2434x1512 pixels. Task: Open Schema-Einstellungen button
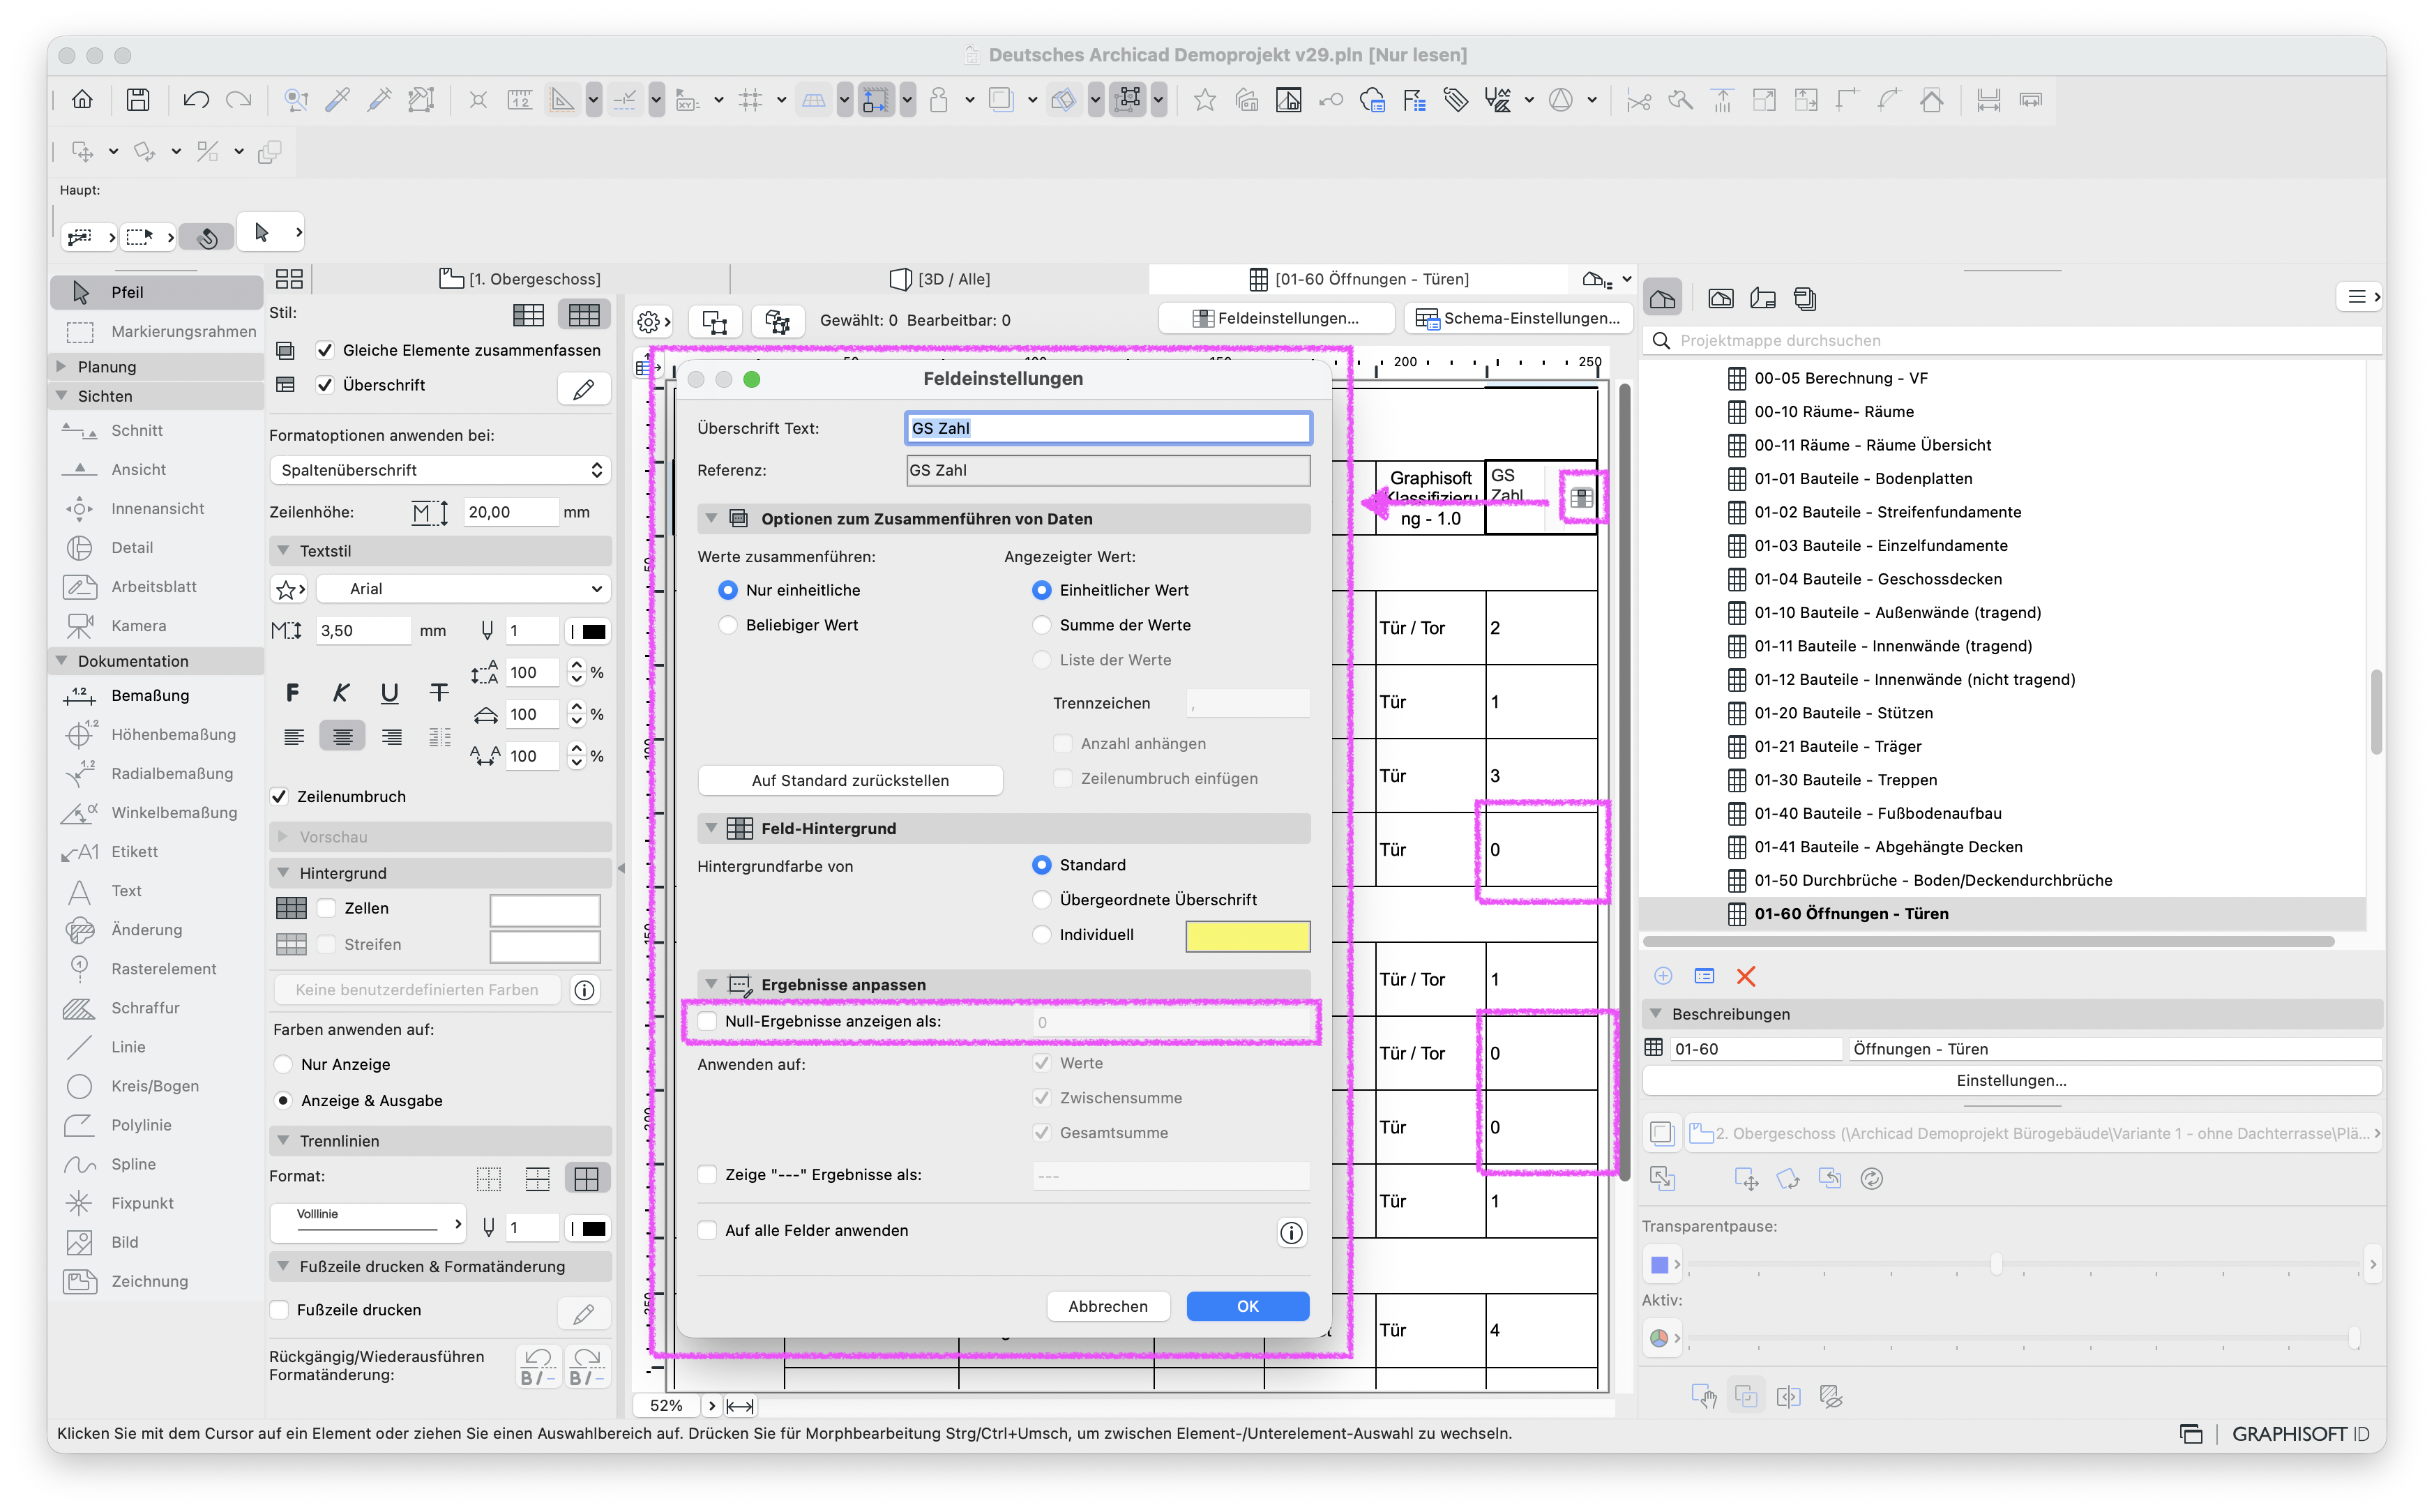pos(1518,318)
